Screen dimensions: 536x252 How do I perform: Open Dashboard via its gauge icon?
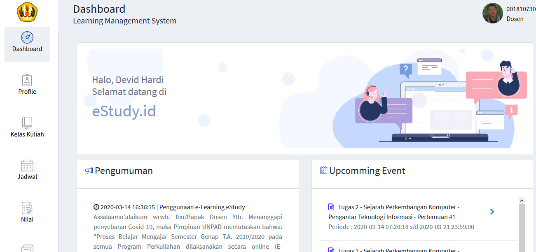pyautogui.click(x=27, y=37)
